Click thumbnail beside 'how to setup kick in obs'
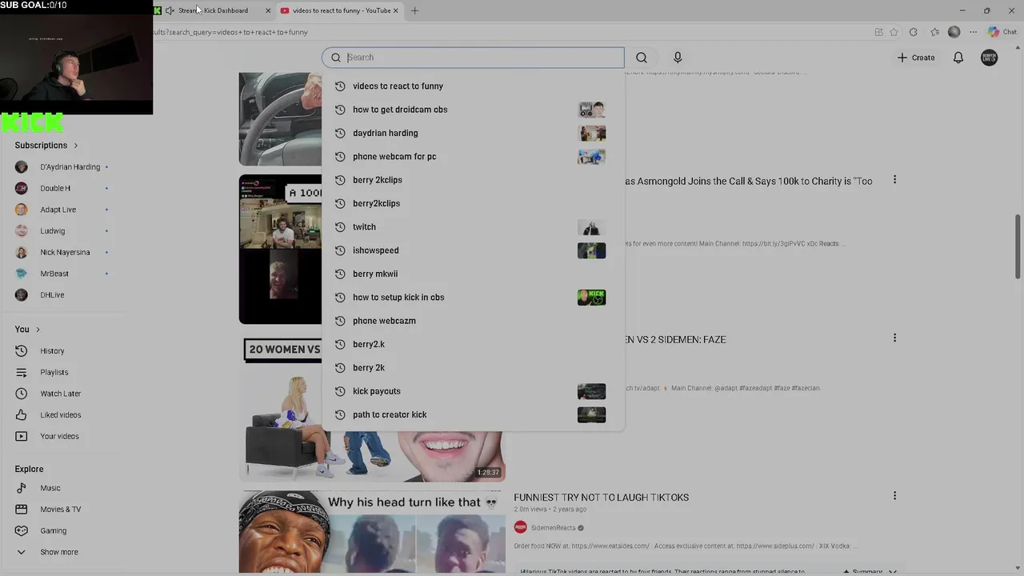This screenshot has width=1024, height=576. pos(591,298)
